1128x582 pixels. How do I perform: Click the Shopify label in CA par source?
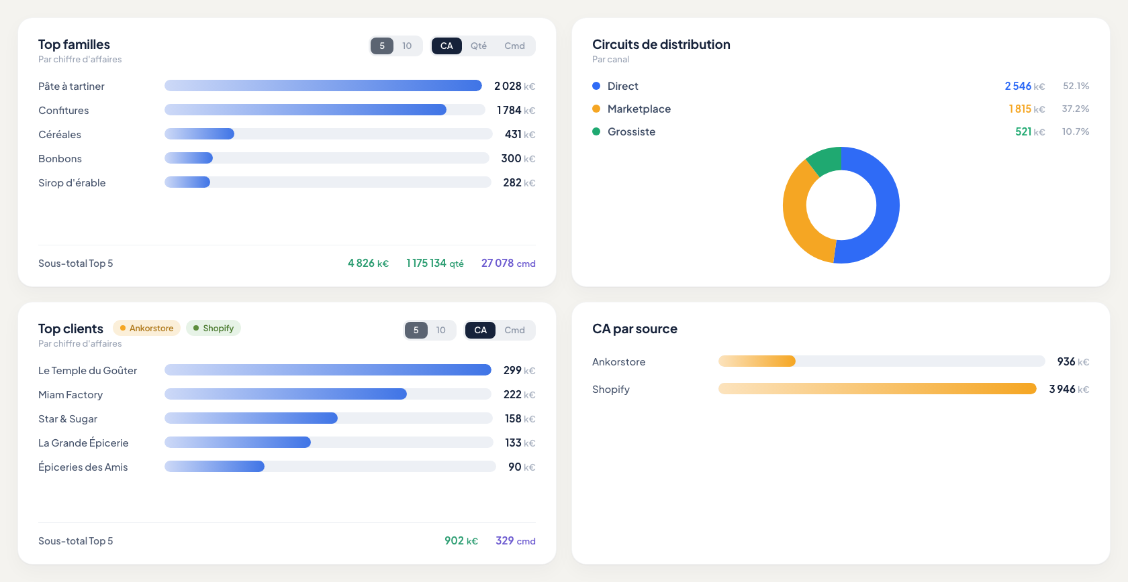pos(611,389)
